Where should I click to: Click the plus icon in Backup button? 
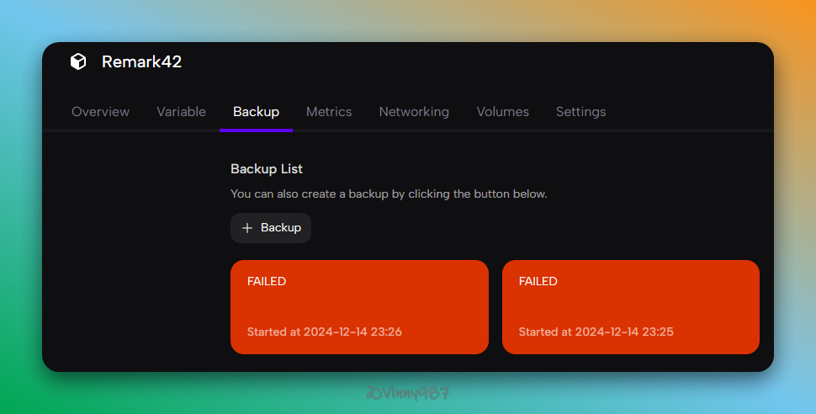click(x=246, y=228)
